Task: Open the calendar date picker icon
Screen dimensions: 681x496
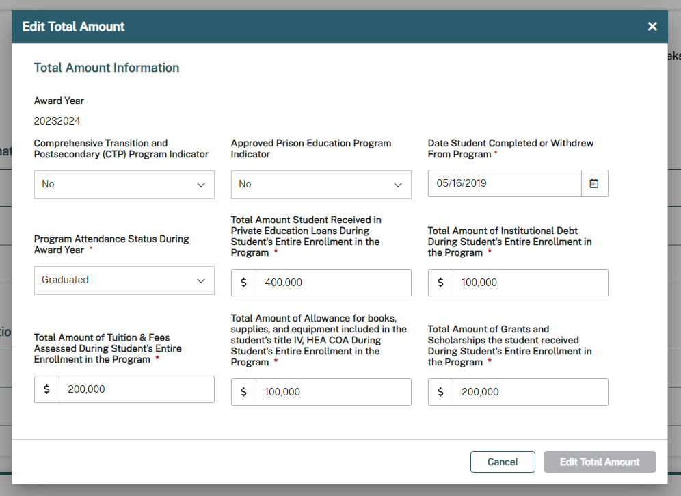Action: point(594,183)
